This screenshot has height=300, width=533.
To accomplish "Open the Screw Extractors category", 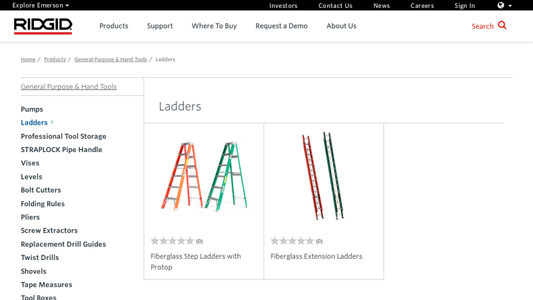I will (x=49, y=230).
